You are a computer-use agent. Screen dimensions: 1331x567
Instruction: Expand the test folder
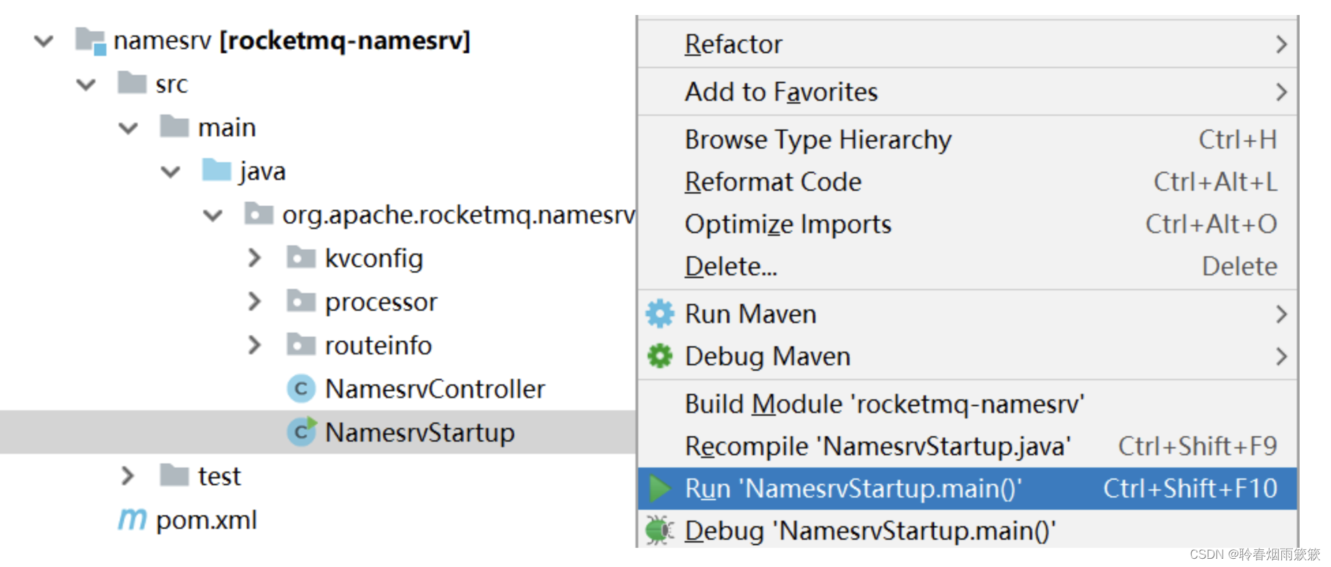click(128, 476)
